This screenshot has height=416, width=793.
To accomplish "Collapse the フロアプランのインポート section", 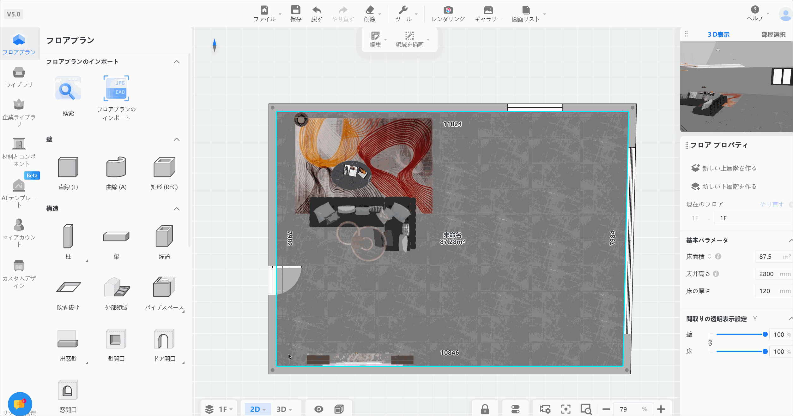I will (x=177, y=62).
